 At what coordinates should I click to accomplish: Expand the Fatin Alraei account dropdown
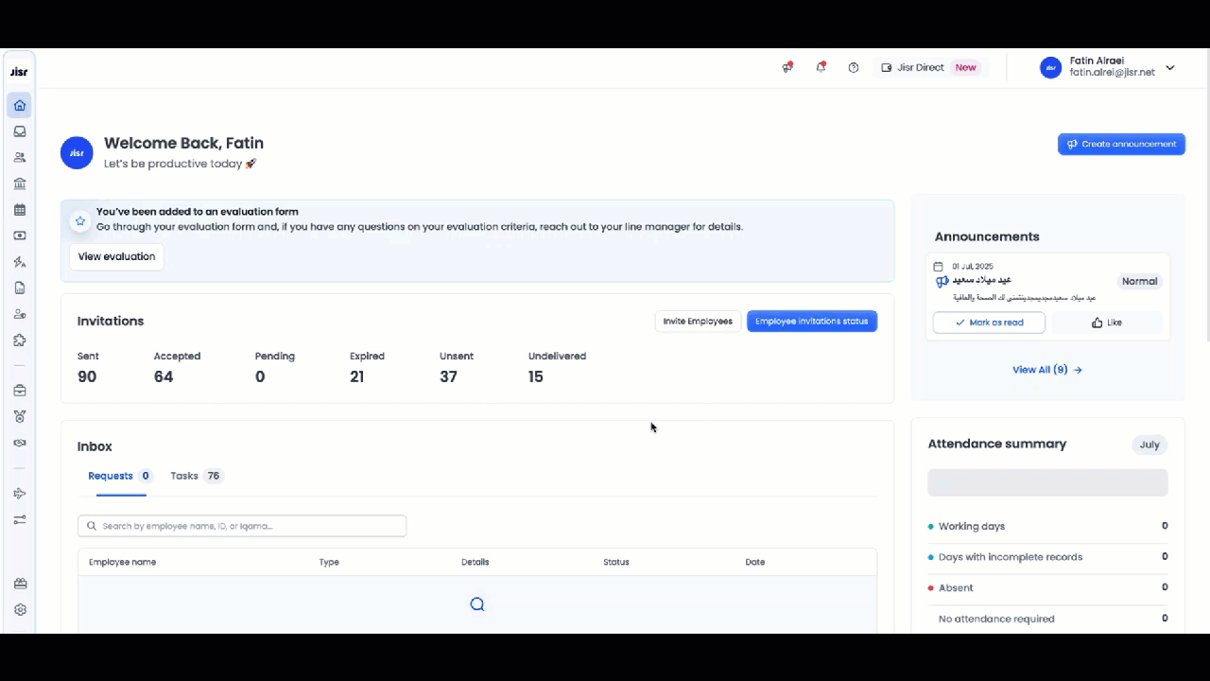(1169, 67)
